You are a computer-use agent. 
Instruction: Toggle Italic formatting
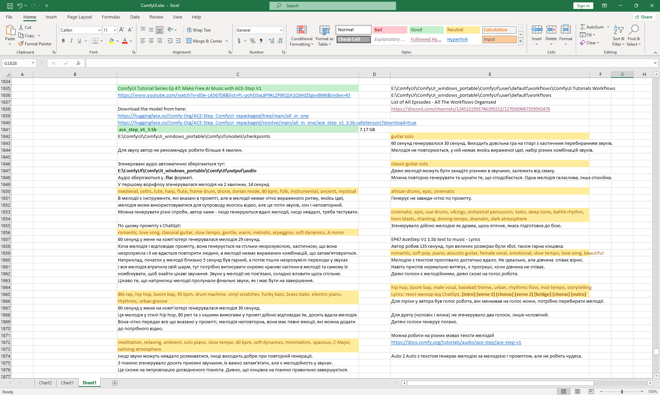(x=71, y=41)
